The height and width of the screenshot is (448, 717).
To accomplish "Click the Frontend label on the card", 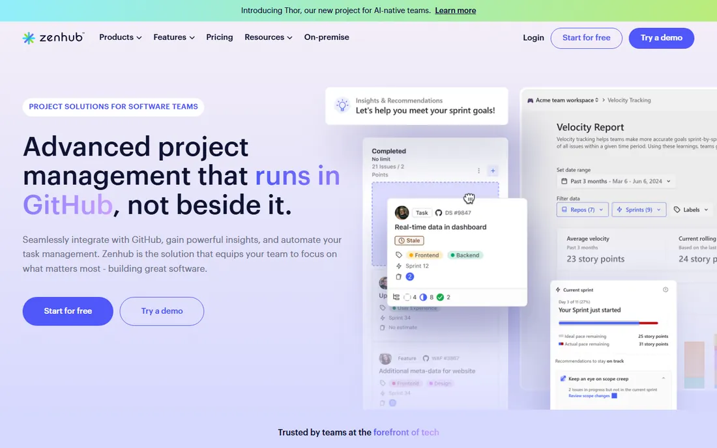I will point(424,255).
